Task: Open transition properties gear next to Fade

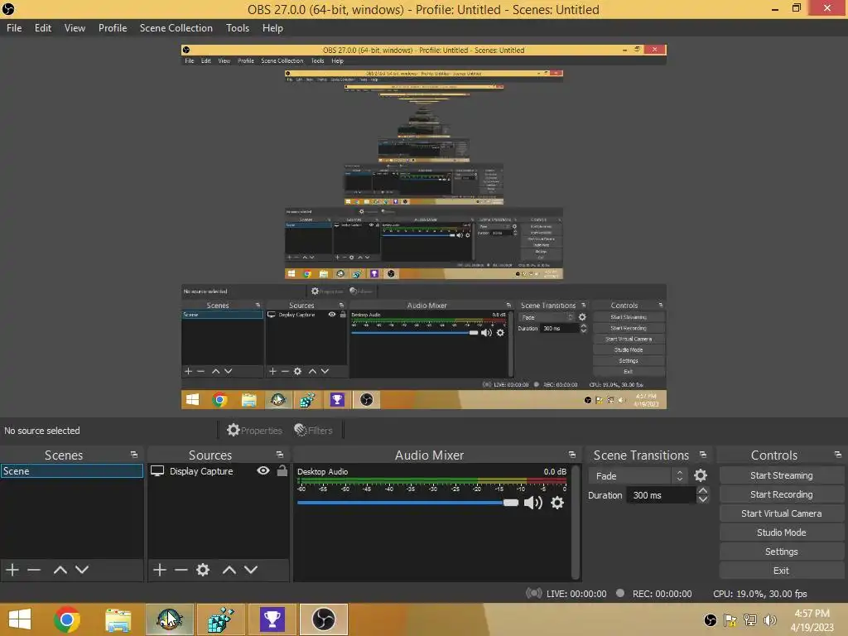Action: [x=701, y=475]
